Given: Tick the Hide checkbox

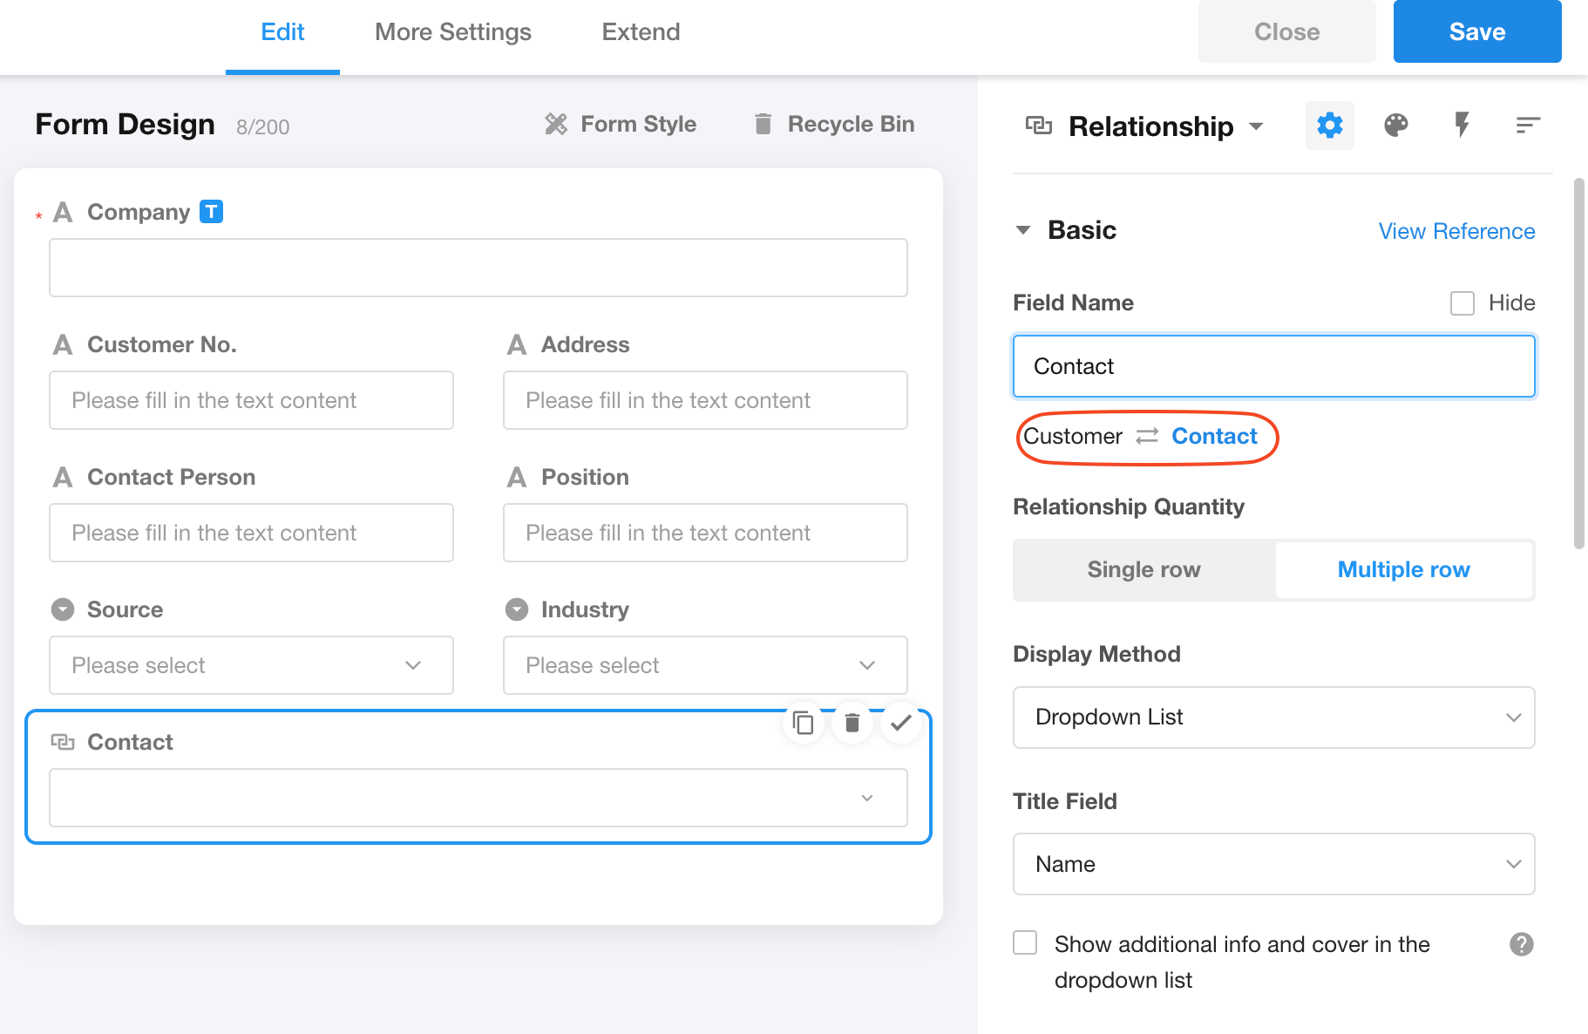Looking at the screenshot, I should point(1462,303).
